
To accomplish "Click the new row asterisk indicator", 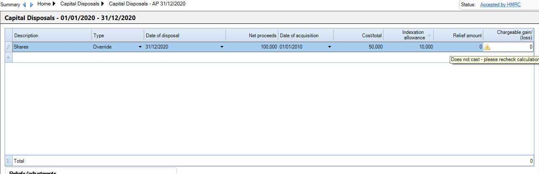I will (x=8, y=57).
